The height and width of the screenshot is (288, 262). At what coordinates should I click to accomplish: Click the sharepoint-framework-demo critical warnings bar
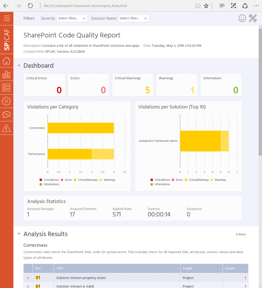200,141
